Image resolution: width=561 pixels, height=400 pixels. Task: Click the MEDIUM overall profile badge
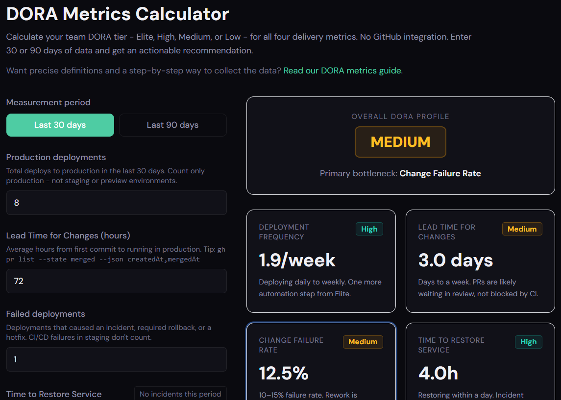pyautogui.click(x=400, y=142)
